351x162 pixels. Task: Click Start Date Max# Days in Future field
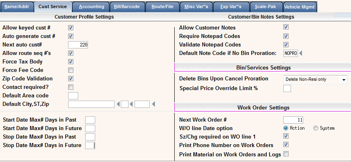click(90, 128)
